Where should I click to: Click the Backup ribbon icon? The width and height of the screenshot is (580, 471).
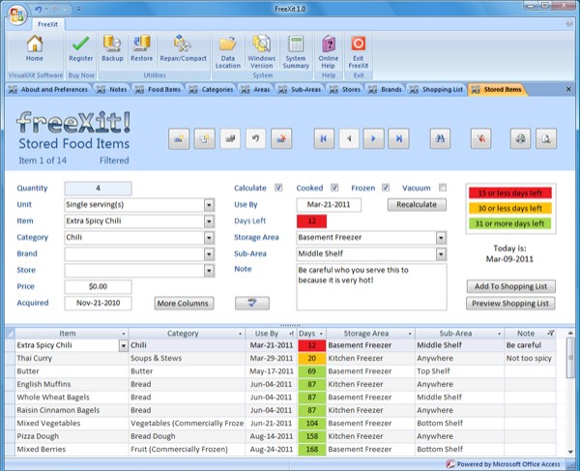click(x=112, y=47)
